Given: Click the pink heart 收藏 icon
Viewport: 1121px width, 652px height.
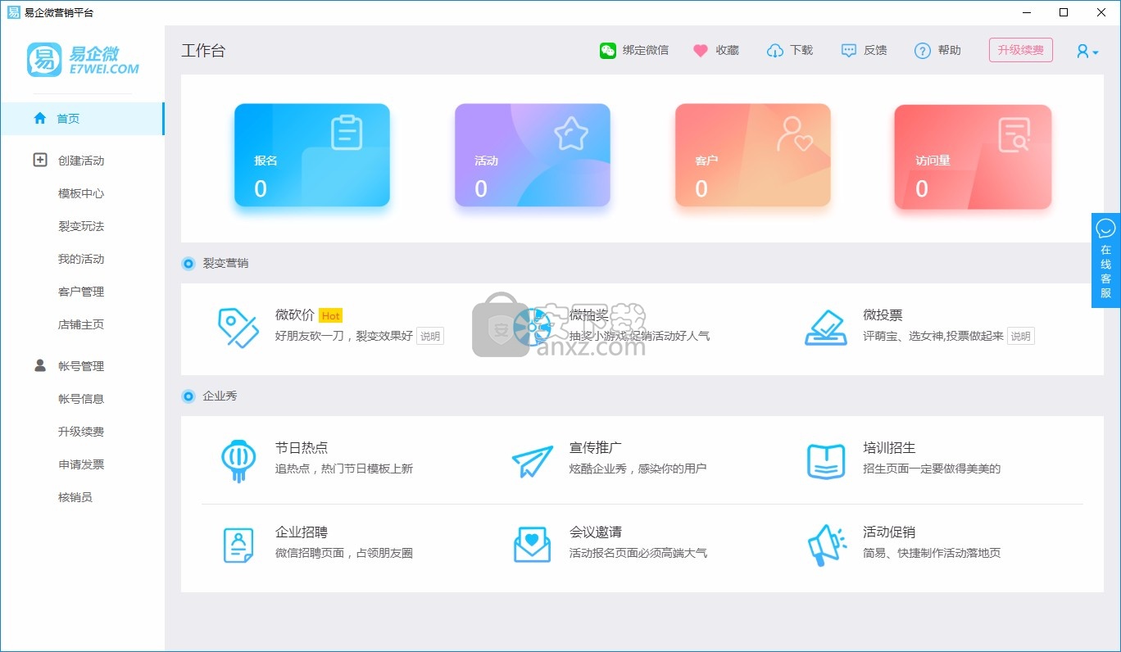Looking at the screenshot, I should coord(700,51).
